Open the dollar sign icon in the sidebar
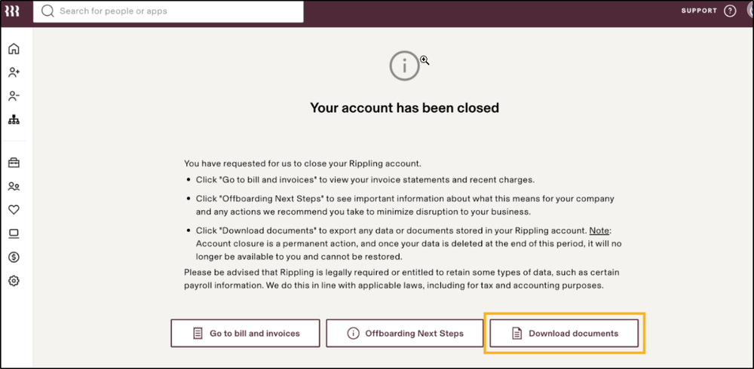This screenshot has height=369, width=754. click(x=14, y=257)
